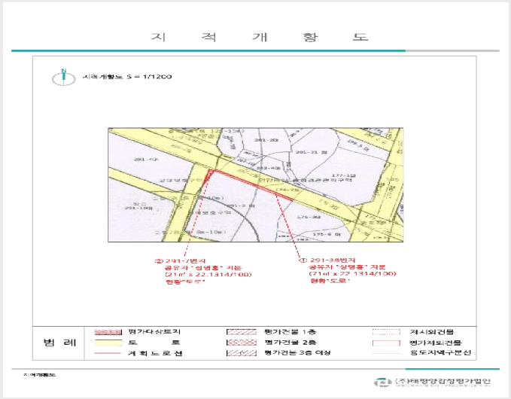This screenshot has width=511, height=399.
Task: Click the 현황 도로 line under 291-7번지
Action: tap(185, 282)
